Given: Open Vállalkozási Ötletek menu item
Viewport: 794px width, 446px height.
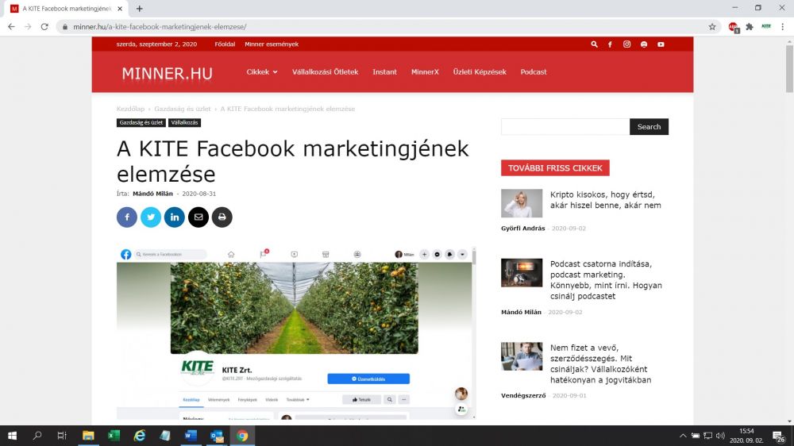Looking at the screenshot, I should (x=325, y=72).
